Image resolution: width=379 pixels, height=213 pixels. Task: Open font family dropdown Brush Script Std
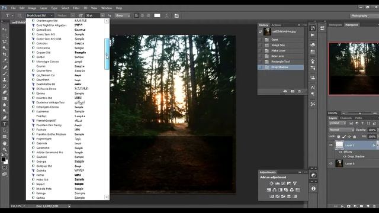tap(40, 15)
